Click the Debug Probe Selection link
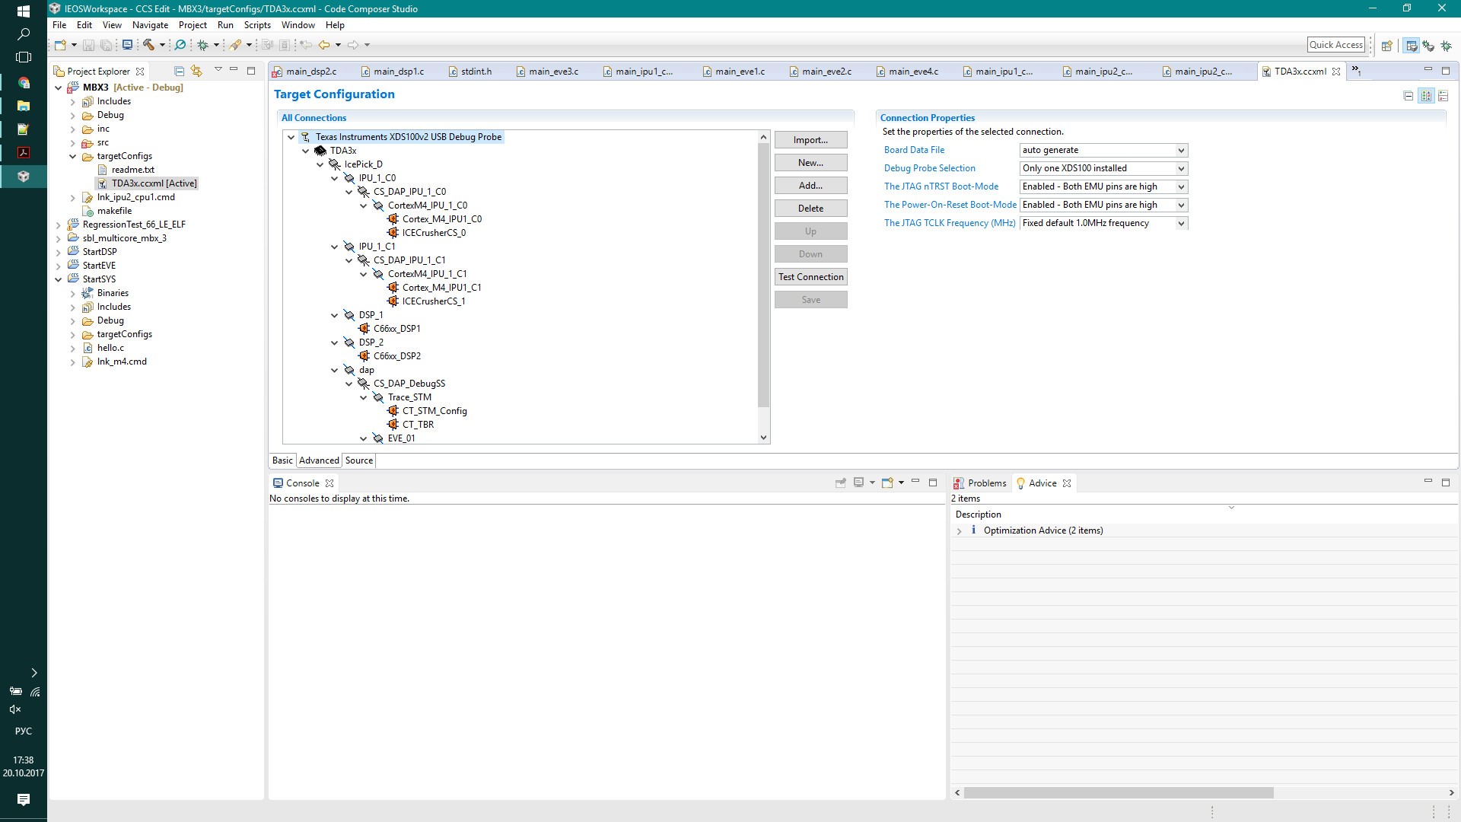 pyautogui.click(x=929, y=168)
